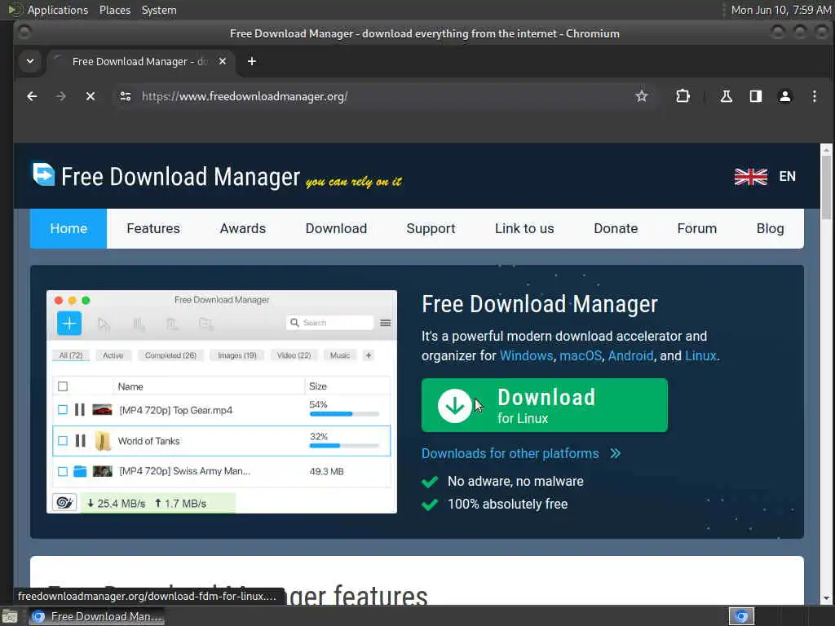Click pause icon on Top Gear.mp4 row

coord(80,410)
